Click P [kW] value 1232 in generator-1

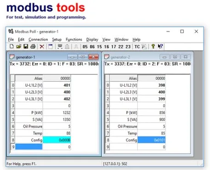coord(57,112)
